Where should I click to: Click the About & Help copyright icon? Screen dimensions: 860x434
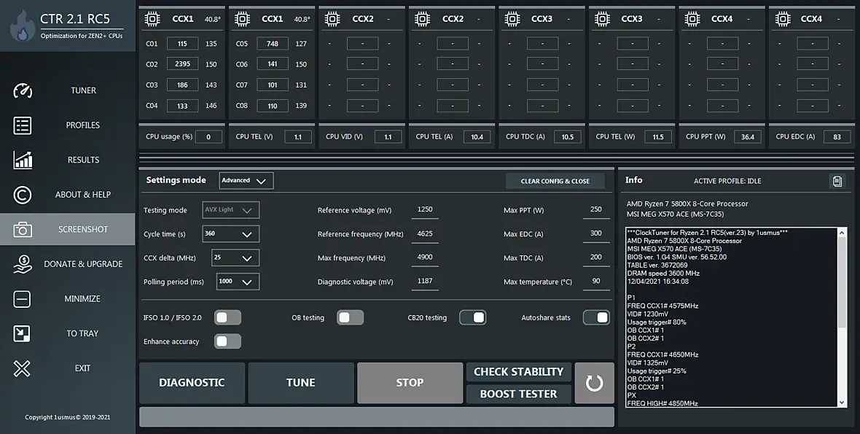pyautogui.click(x=23, y=195)
